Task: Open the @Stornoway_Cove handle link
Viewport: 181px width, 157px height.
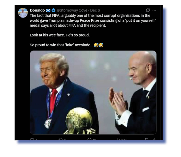Action: 72,10
